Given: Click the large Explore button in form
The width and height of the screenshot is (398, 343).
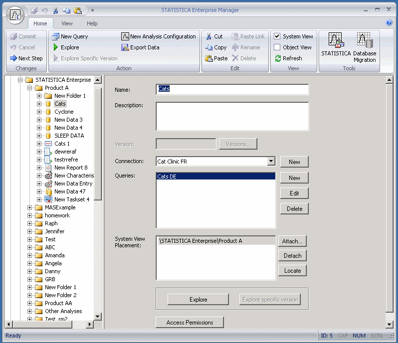Looking at the screenshot, I should click(x=198, y=300).
